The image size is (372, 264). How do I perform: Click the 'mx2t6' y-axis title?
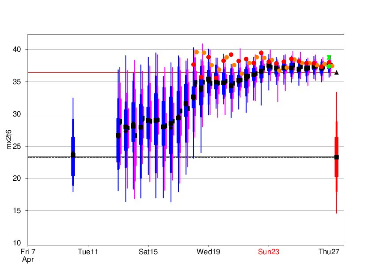point(9,140)
